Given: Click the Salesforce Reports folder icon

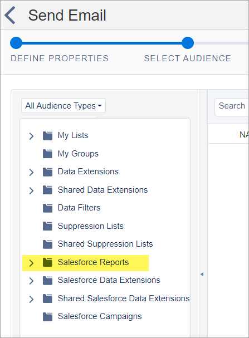Looking at the screenshot, I should [48, 262].
